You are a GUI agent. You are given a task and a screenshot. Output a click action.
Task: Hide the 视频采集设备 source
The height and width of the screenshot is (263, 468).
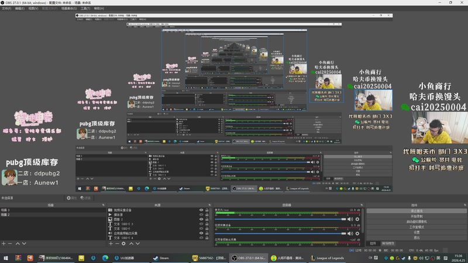(x=201, y=210)
